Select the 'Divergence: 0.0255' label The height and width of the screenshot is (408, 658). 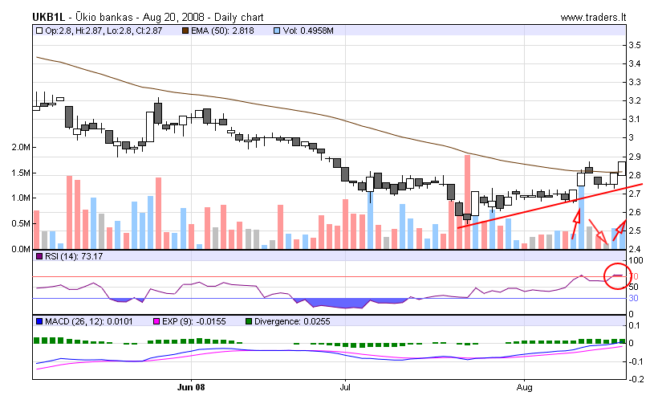[292, 321]
